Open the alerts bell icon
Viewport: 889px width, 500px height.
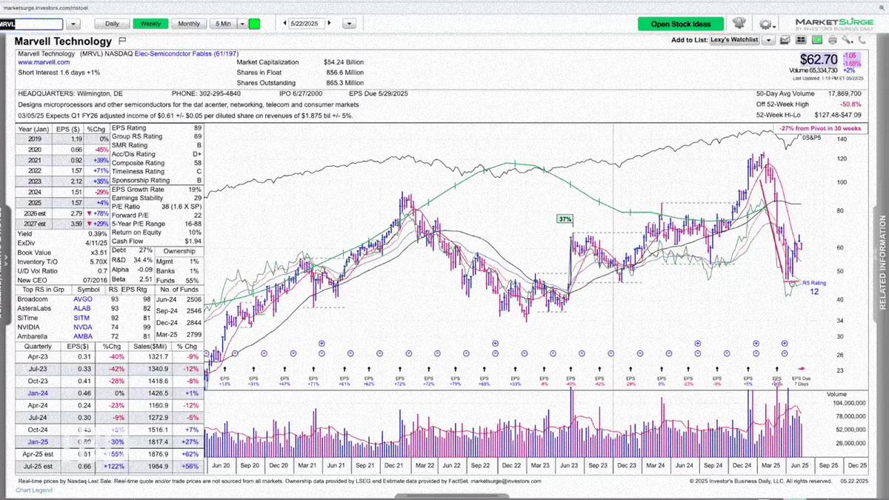click(x=739, y=24)
